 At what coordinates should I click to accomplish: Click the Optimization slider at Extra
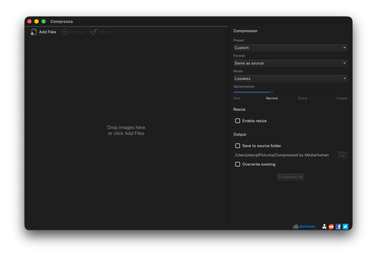tap(303, 92)
